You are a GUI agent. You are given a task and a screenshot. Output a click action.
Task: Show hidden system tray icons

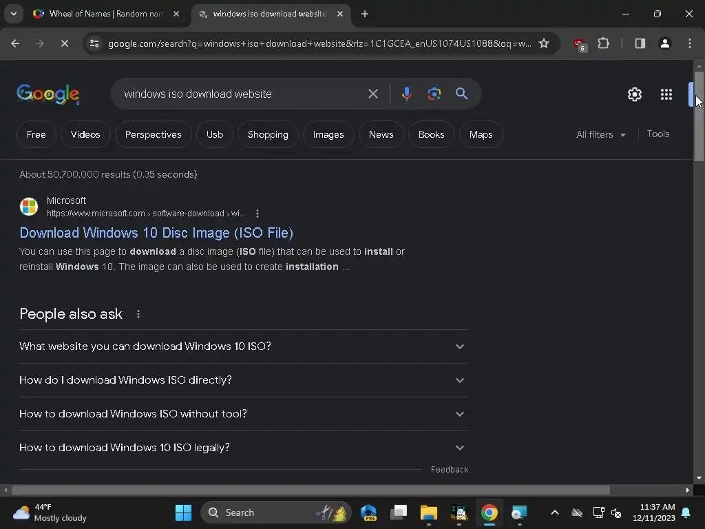[555, 512]
